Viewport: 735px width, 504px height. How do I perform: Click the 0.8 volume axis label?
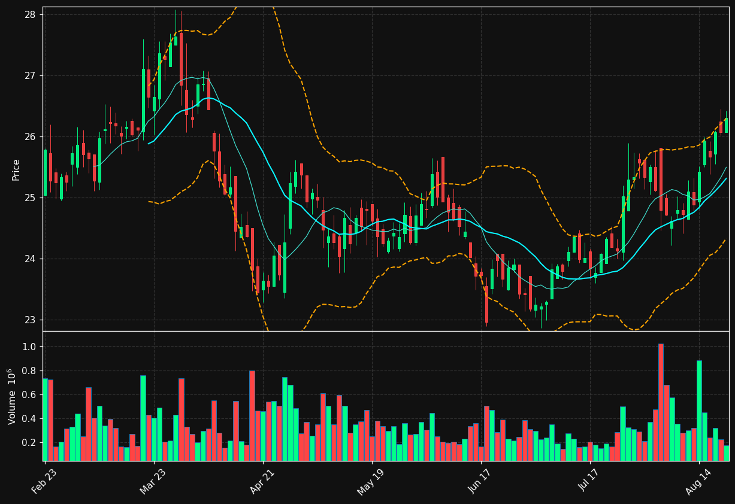(x=30, y=371)
